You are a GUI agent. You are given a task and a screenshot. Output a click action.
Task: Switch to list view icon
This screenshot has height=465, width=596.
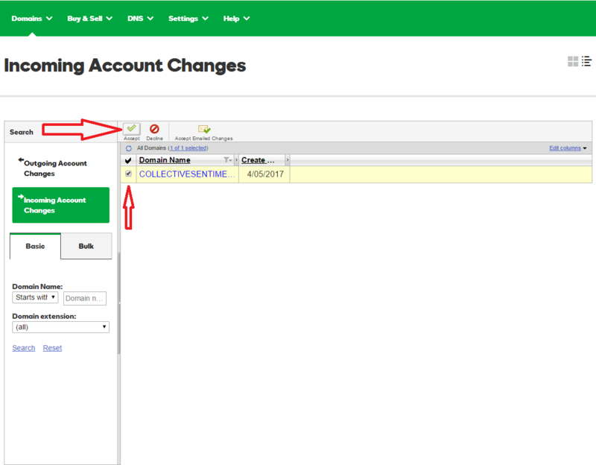(586, 62)
